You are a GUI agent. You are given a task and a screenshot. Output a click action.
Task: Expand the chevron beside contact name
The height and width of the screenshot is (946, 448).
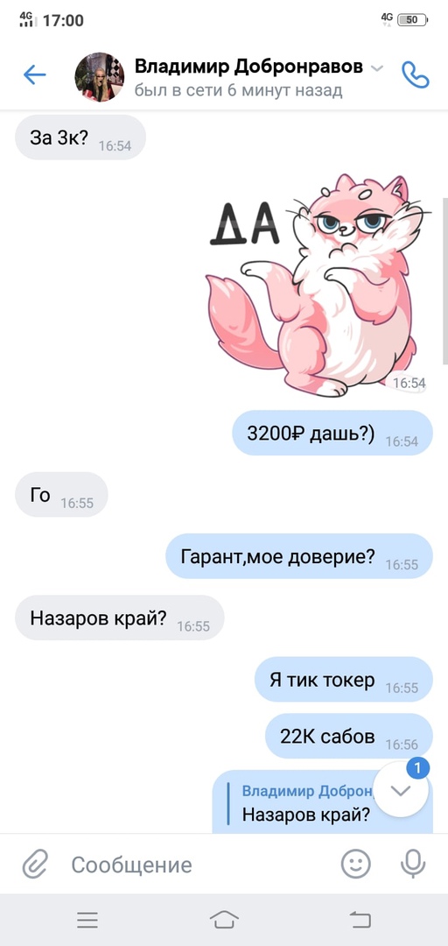point(376,68)
